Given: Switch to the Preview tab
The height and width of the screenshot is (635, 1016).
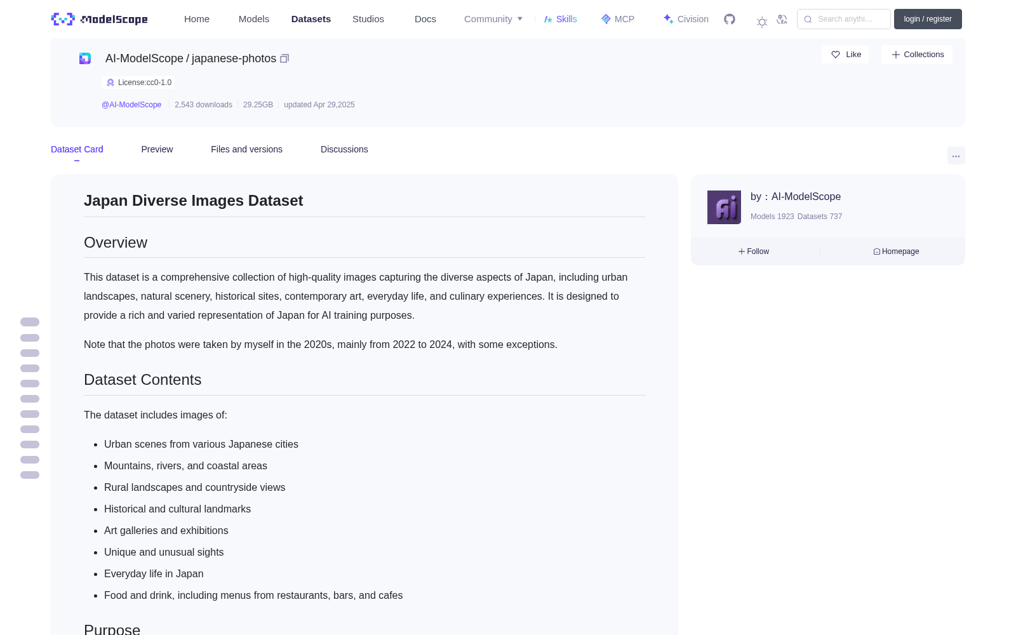Looking at the screenshot, I should coord(157,149).
